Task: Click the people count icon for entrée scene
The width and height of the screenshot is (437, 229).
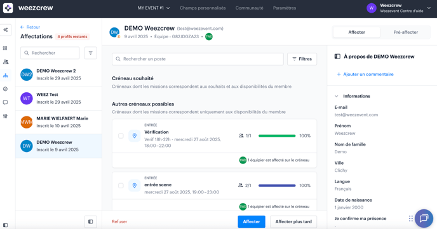Action: pyautogui.click(x=241, y=186)
